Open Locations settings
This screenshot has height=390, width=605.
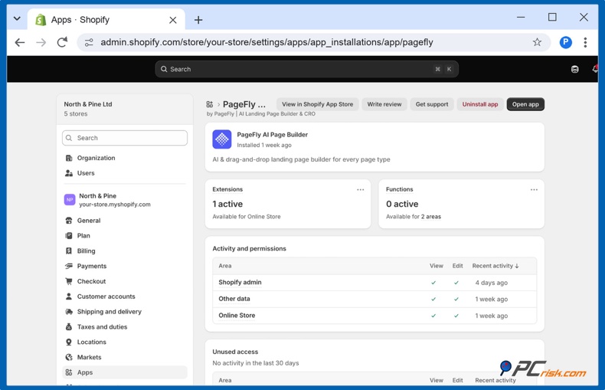tap(125, 342)
